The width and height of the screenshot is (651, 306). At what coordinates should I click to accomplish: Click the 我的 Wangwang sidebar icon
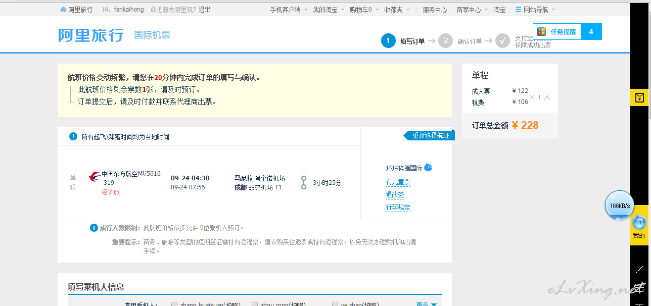point(639,226)
